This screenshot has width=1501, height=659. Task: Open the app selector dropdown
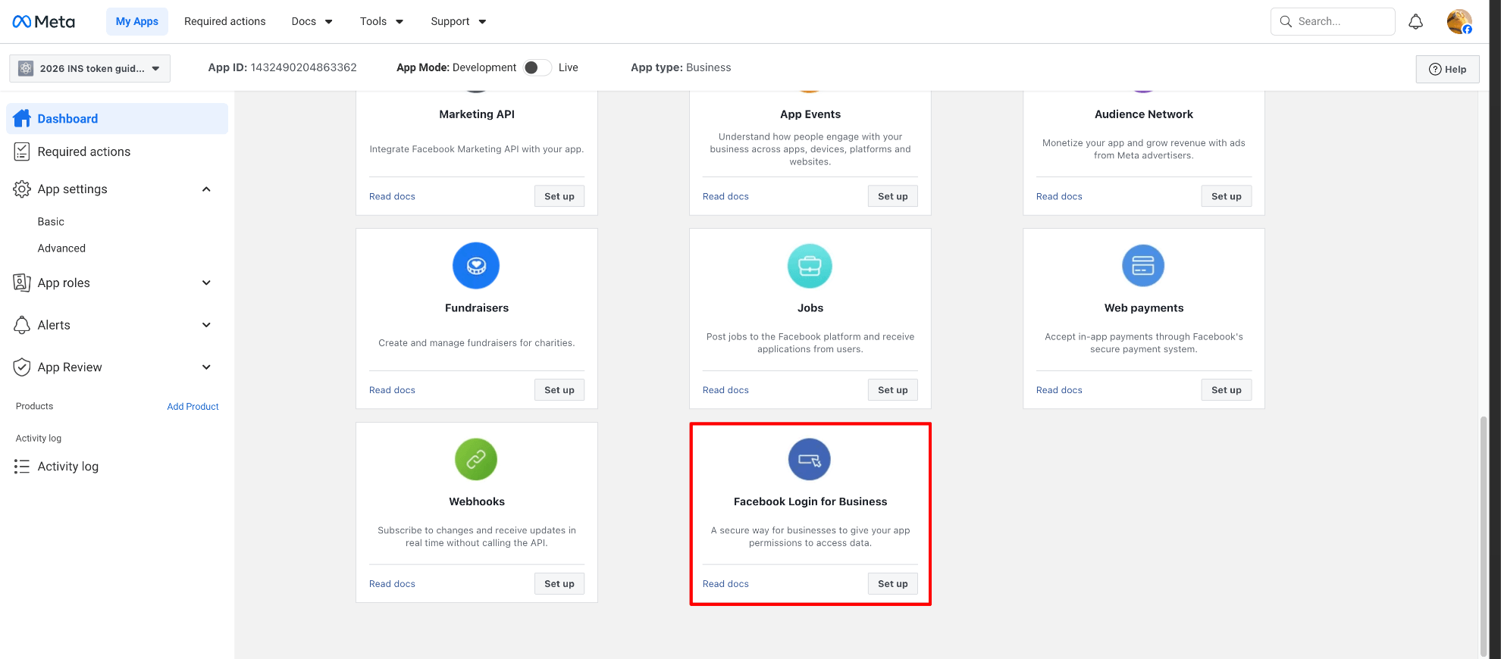tap(89, 68)
